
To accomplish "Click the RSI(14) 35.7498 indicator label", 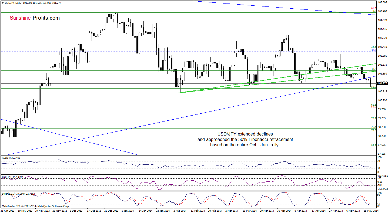I will [x=11, y=158].
